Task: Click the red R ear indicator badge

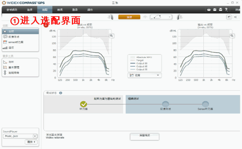Action: click(46, 25)
